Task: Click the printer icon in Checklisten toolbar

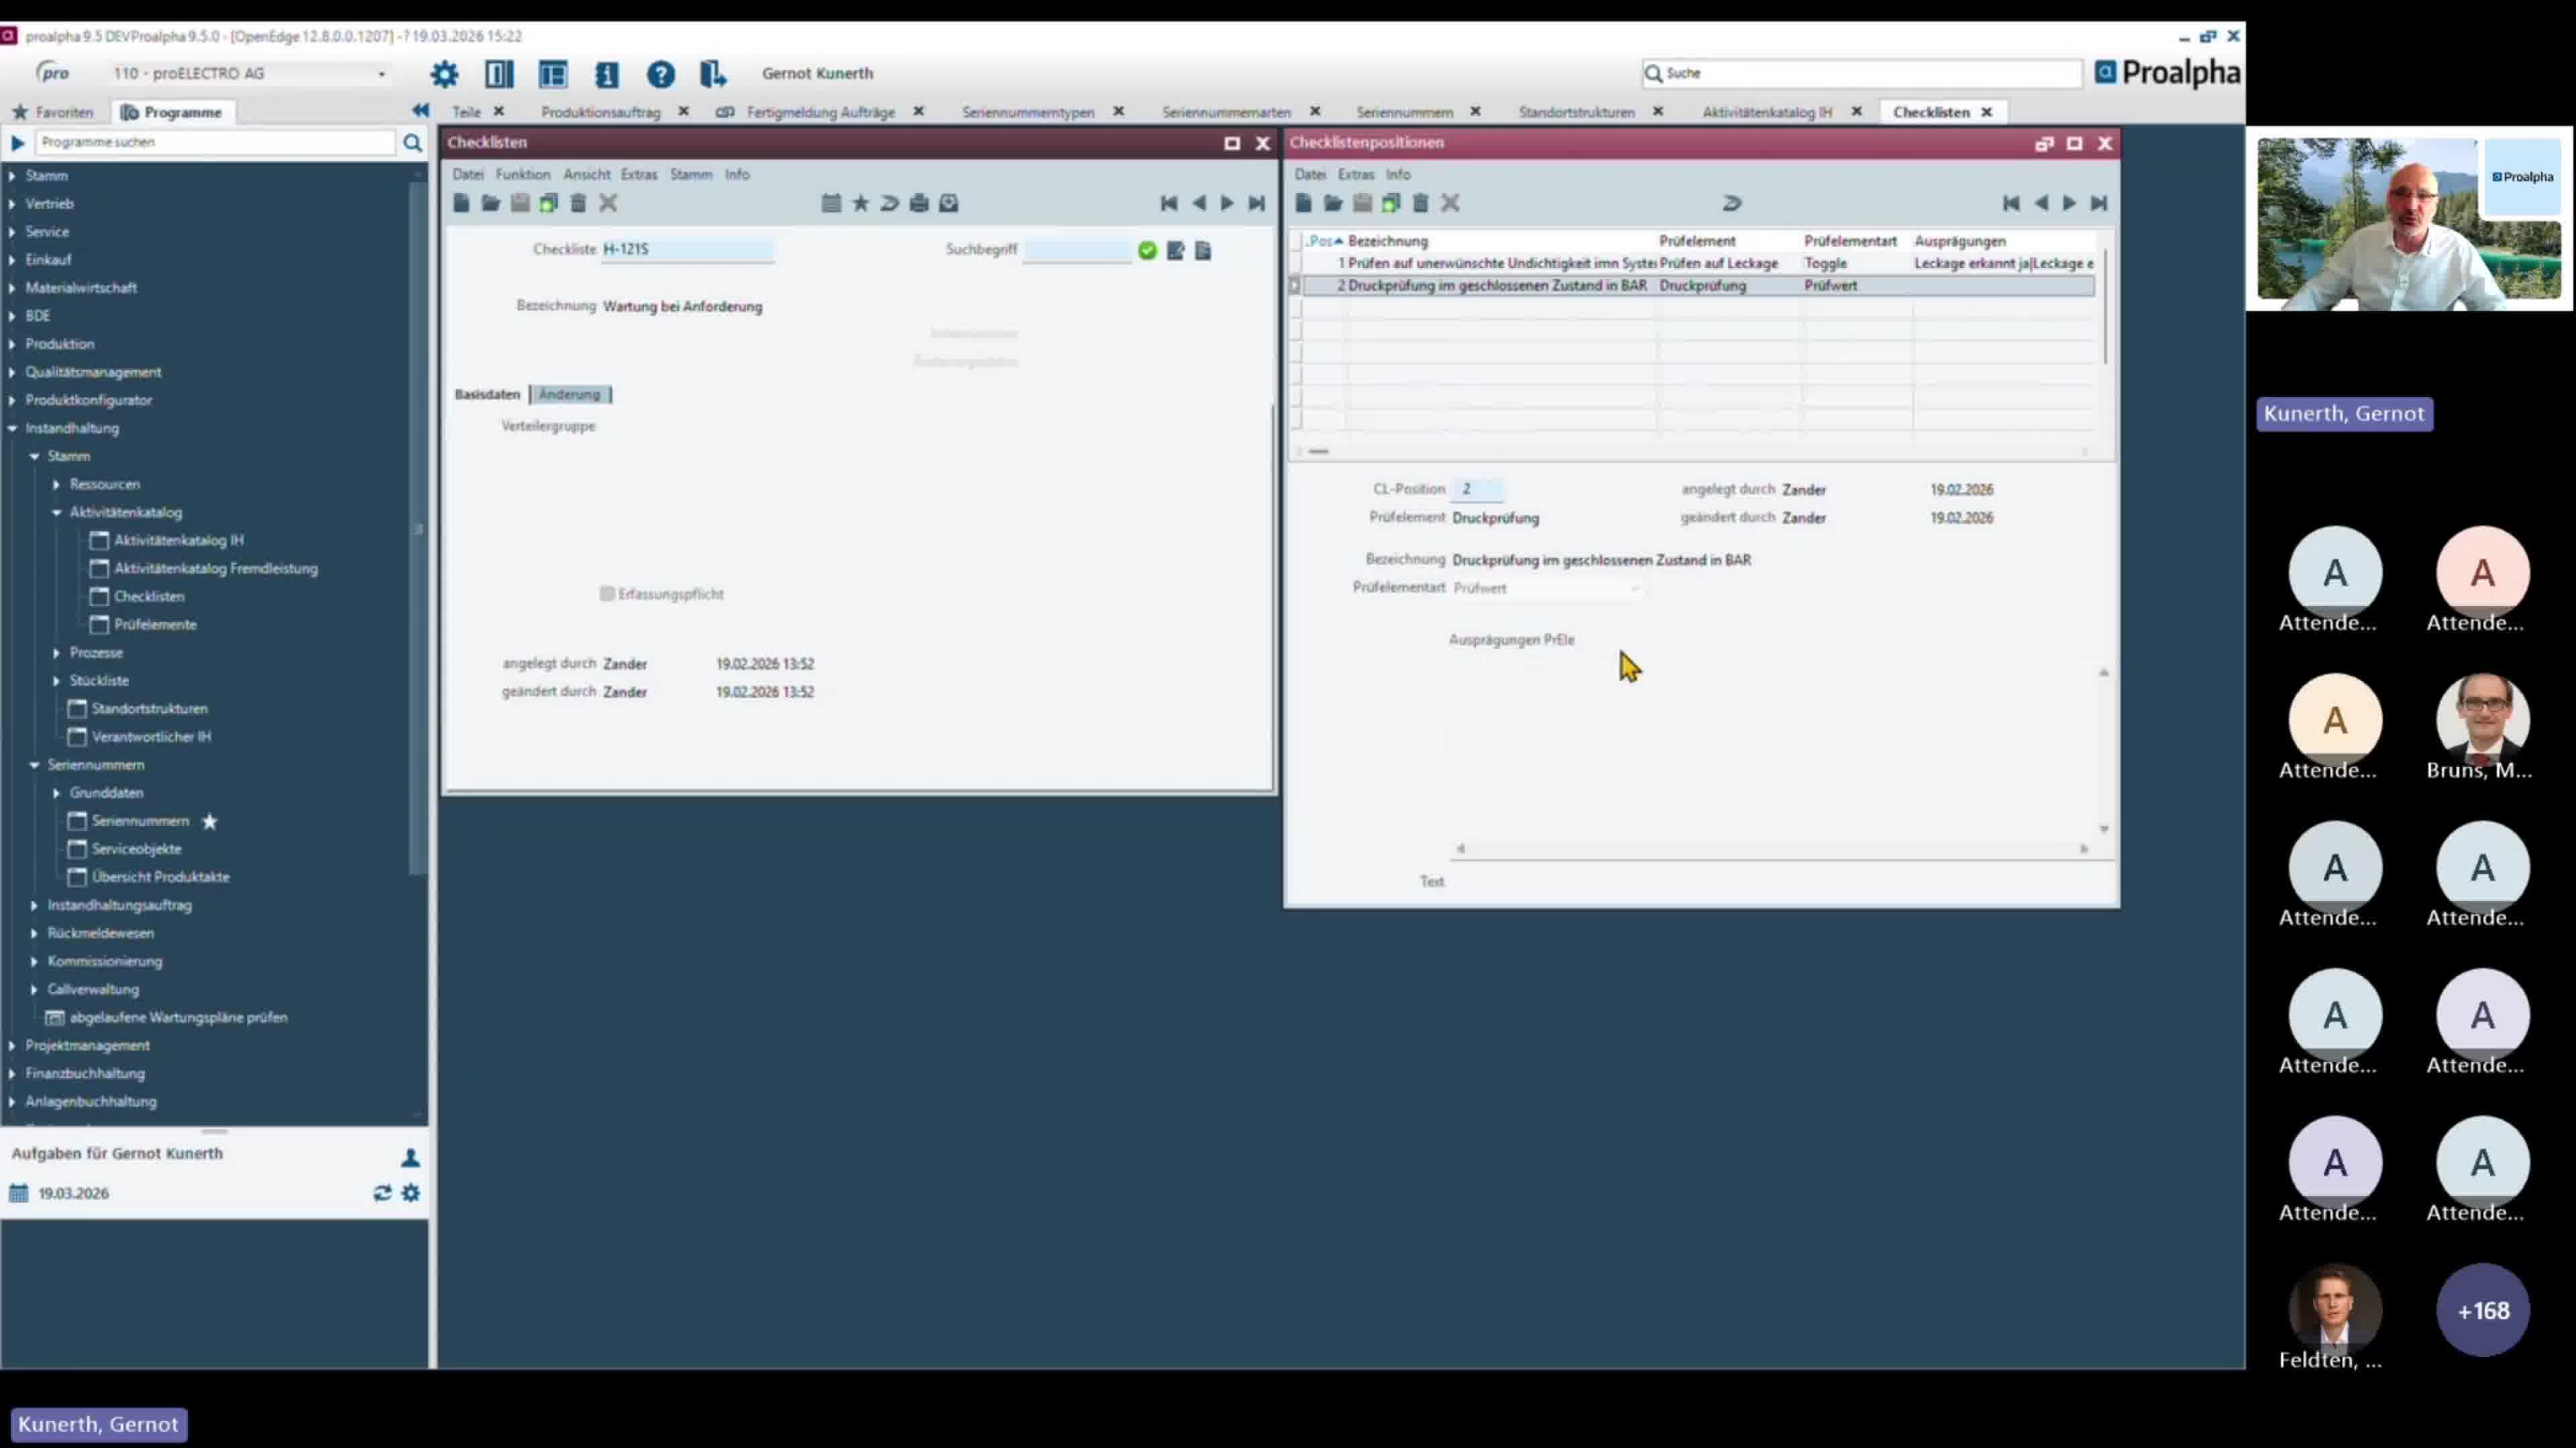Action: pos(919,204)
